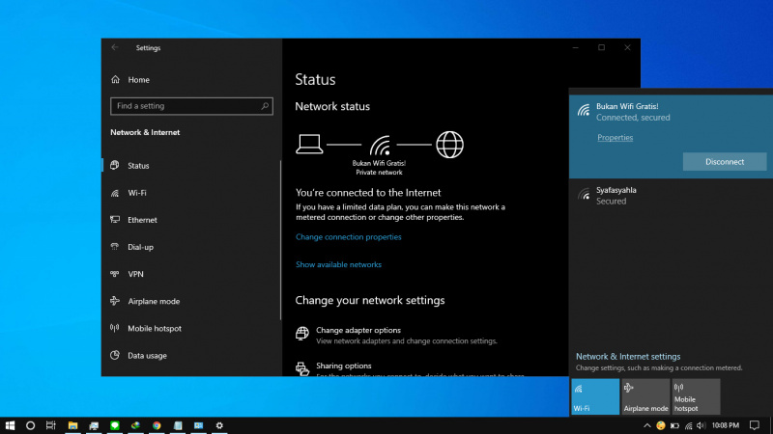Open Change adapter options

pyautogui.click(x=396, y=335)
